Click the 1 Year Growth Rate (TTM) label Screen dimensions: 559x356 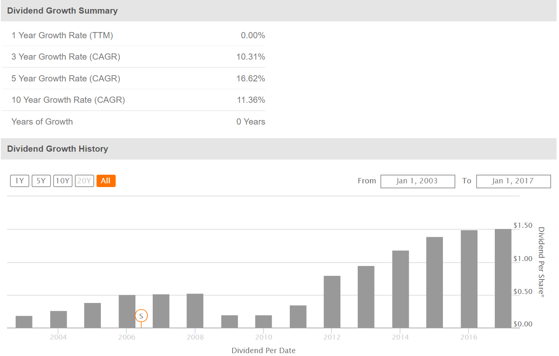pos(62,35)
